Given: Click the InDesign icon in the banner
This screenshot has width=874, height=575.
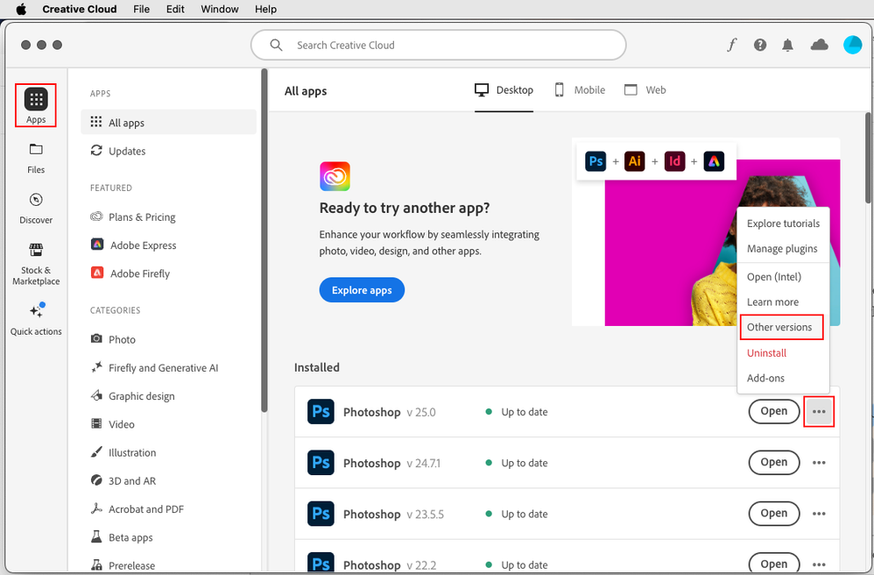Looking at the screenshot, I should [x=674, y=161].
